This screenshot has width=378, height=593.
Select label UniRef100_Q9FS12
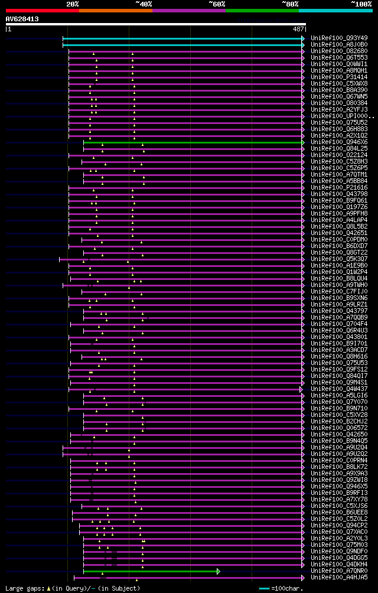(339, 369)
